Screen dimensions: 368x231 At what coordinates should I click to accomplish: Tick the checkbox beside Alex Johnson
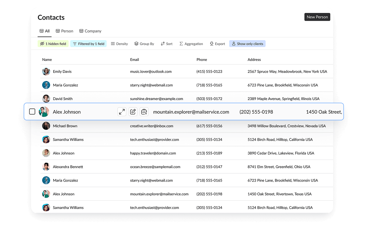[x=32, y=112]
